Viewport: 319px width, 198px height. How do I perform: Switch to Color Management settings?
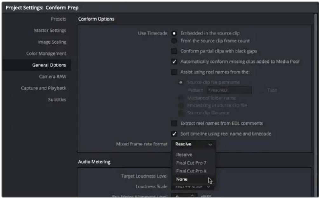[46, 53]
